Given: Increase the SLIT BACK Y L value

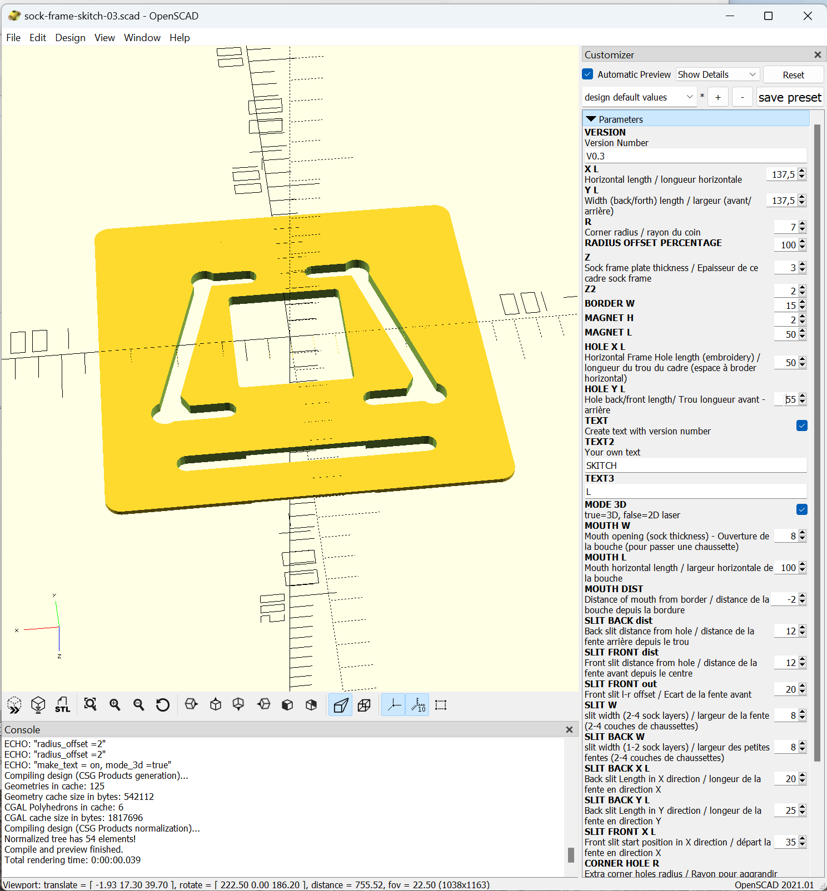Looking at the screenshot, I should click(x=802, y=808).
